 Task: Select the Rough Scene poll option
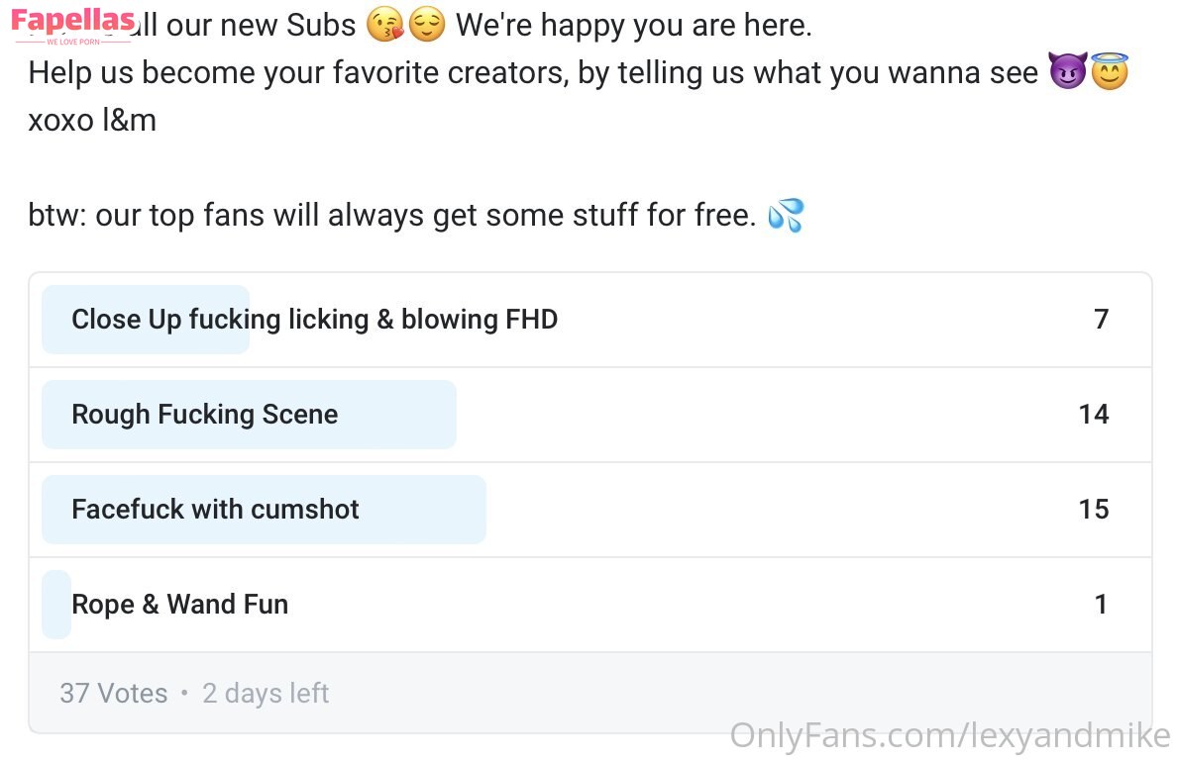coord(205,415)
